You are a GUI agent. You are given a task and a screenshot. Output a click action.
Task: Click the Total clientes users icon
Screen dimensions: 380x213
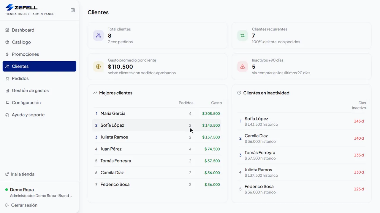coord(98,35)
